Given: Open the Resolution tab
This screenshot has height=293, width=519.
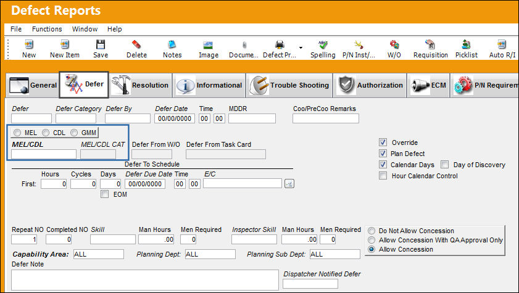Looking at the screenshot, I should pyautogui.click(x=140, y=85).
